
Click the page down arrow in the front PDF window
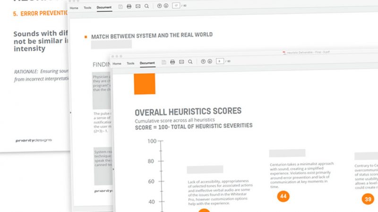(210, 61)
